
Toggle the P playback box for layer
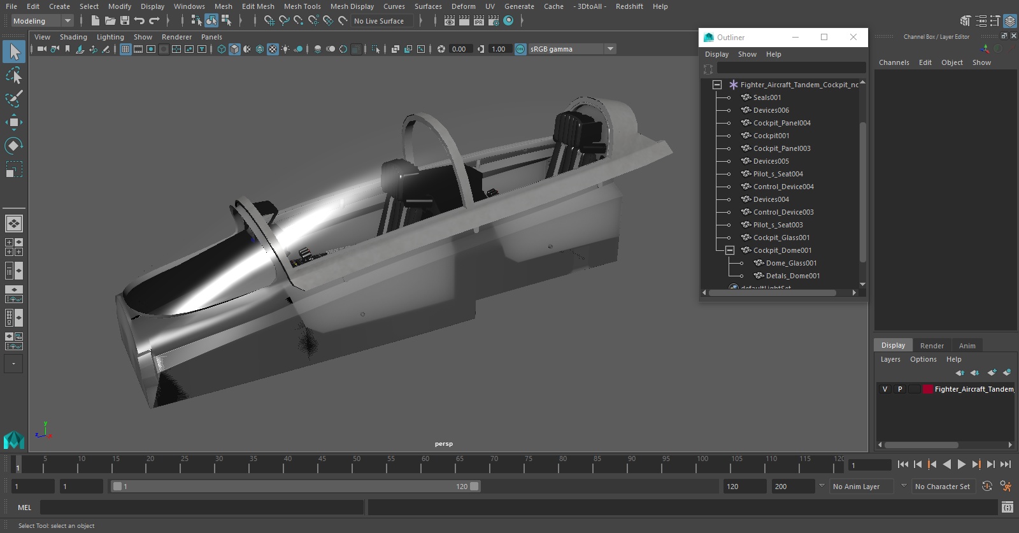click(x=900, y=389)
